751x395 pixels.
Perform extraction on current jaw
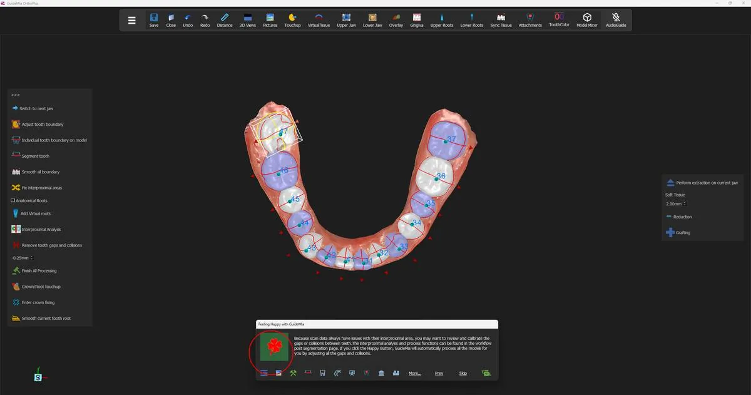702,183
